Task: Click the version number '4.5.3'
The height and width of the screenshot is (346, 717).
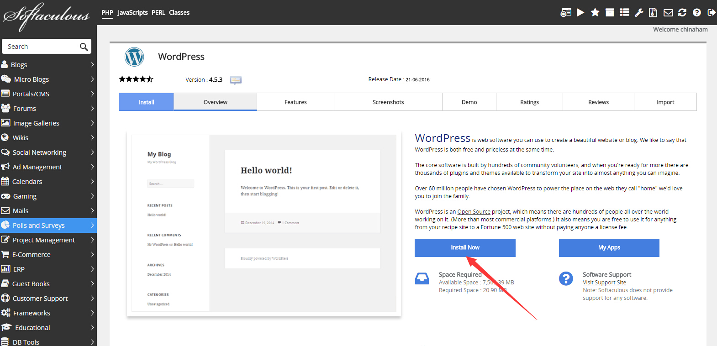Action: point(216,79)
